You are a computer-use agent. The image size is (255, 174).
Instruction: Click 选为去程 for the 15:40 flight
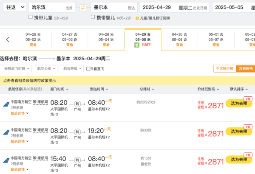click(239, 160)
